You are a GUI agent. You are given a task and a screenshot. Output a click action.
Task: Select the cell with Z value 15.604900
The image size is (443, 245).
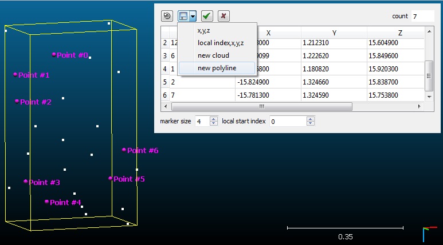[395, 43]
